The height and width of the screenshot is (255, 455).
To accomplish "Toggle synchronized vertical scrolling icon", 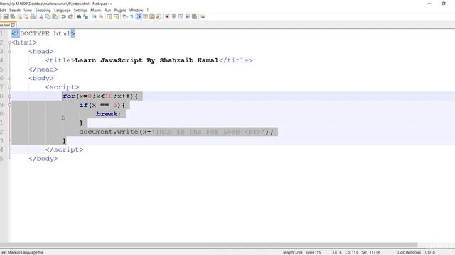I will pyautogui.click(x=109, y=17).
